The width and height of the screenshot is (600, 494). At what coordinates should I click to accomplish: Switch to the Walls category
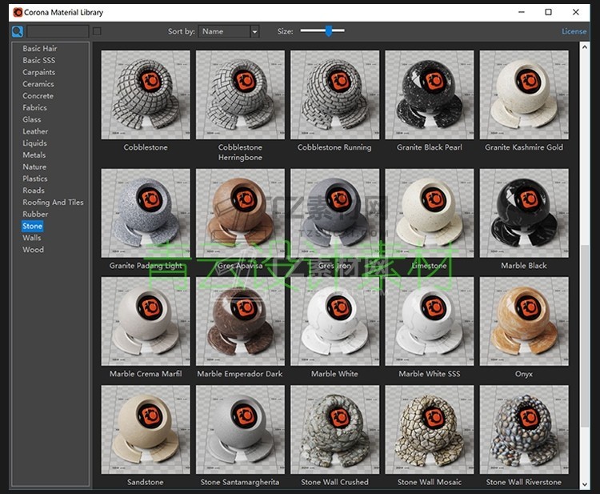[x=32, y=238]
